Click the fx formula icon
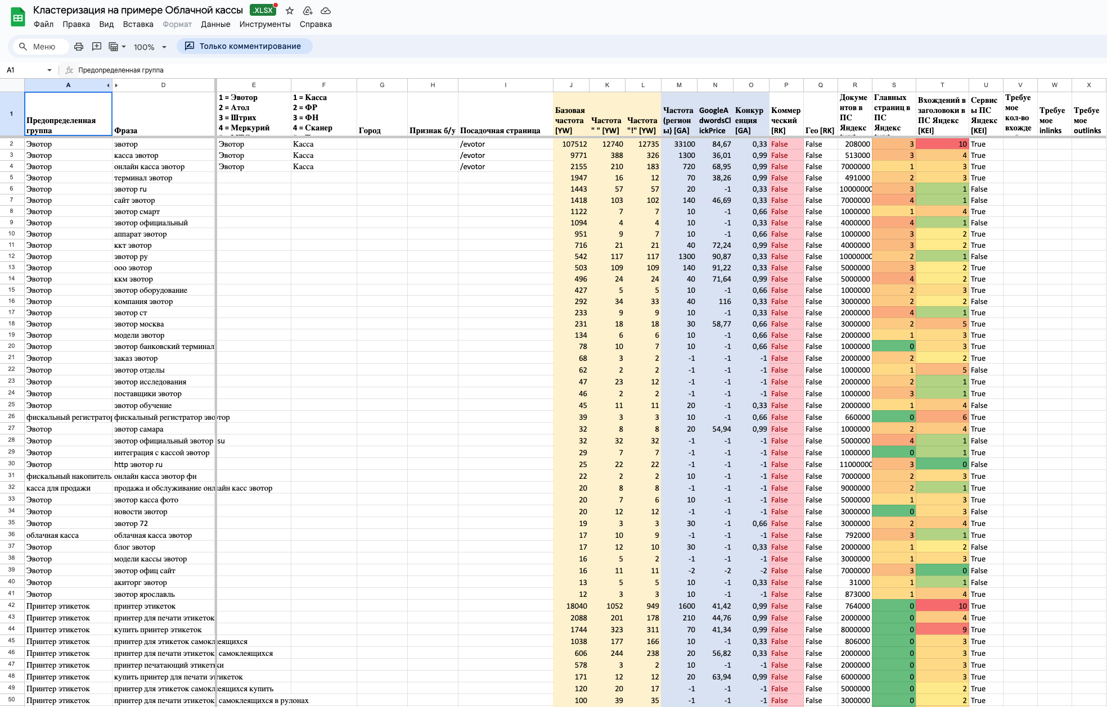 69,70
